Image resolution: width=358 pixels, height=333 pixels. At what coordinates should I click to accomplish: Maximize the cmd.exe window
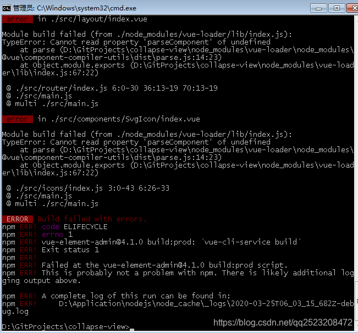(337, 8)
